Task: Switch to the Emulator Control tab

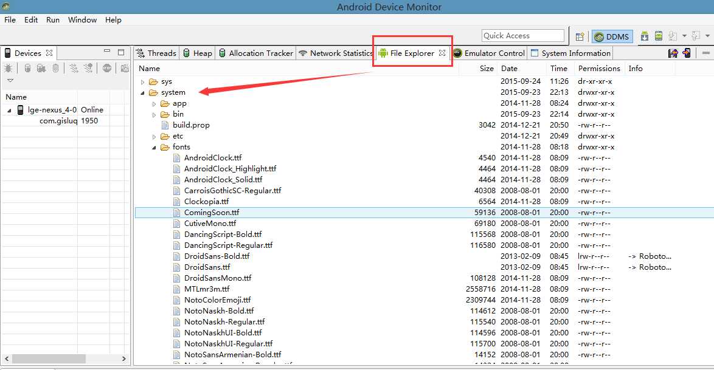Action: pos(489,53)
